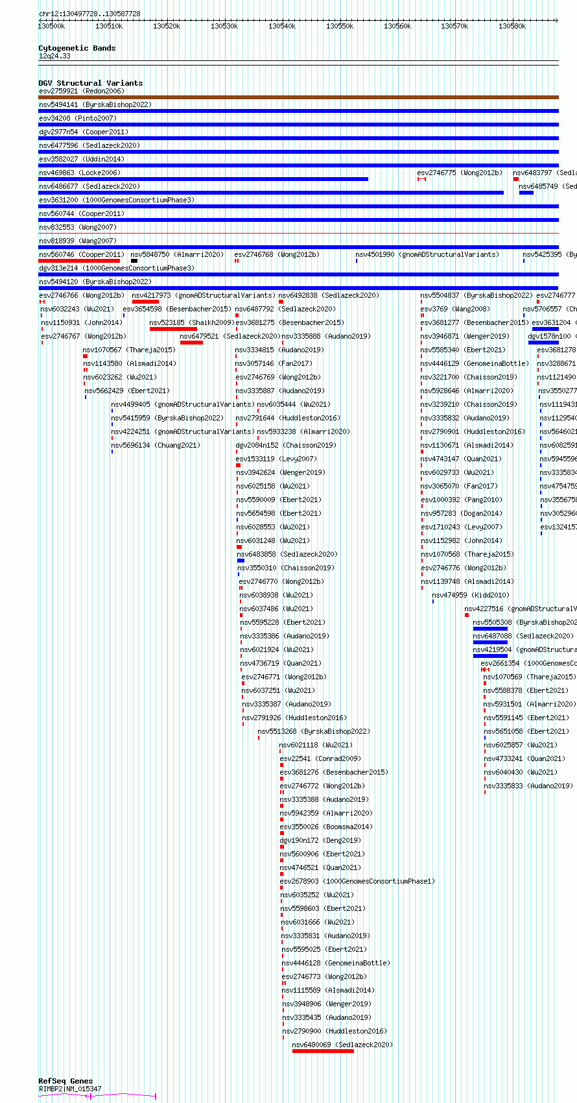577x1103 pixels.
Task: Open variant nsv1070567 (Thareja2015)
Action: click(129, 350)
